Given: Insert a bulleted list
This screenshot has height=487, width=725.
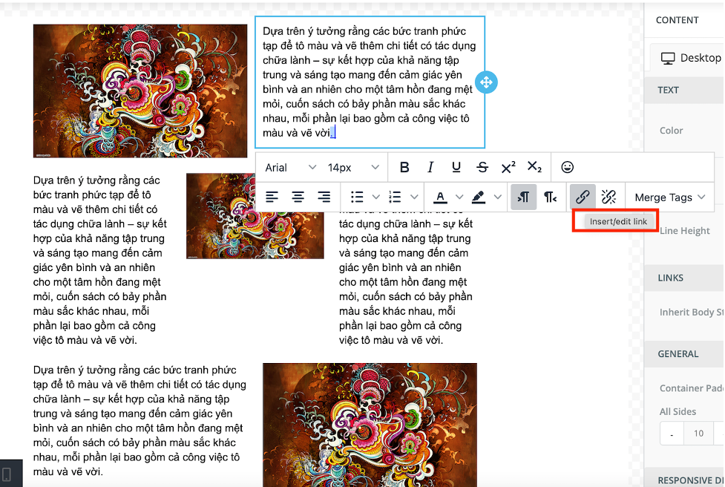Looking at the screenshot, I should coord(357,197).
